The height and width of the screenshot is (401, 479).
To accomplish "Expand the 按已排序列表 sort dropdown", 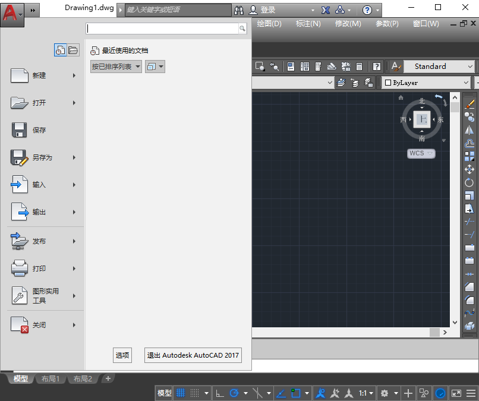I will [x=116, y=67].
